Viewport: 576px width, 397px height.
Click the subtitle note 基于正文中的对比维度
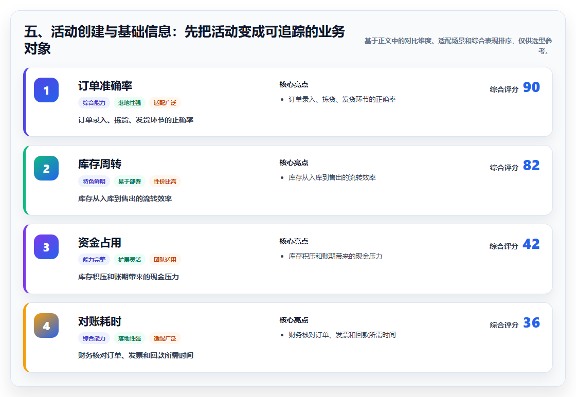pos(458,46)
